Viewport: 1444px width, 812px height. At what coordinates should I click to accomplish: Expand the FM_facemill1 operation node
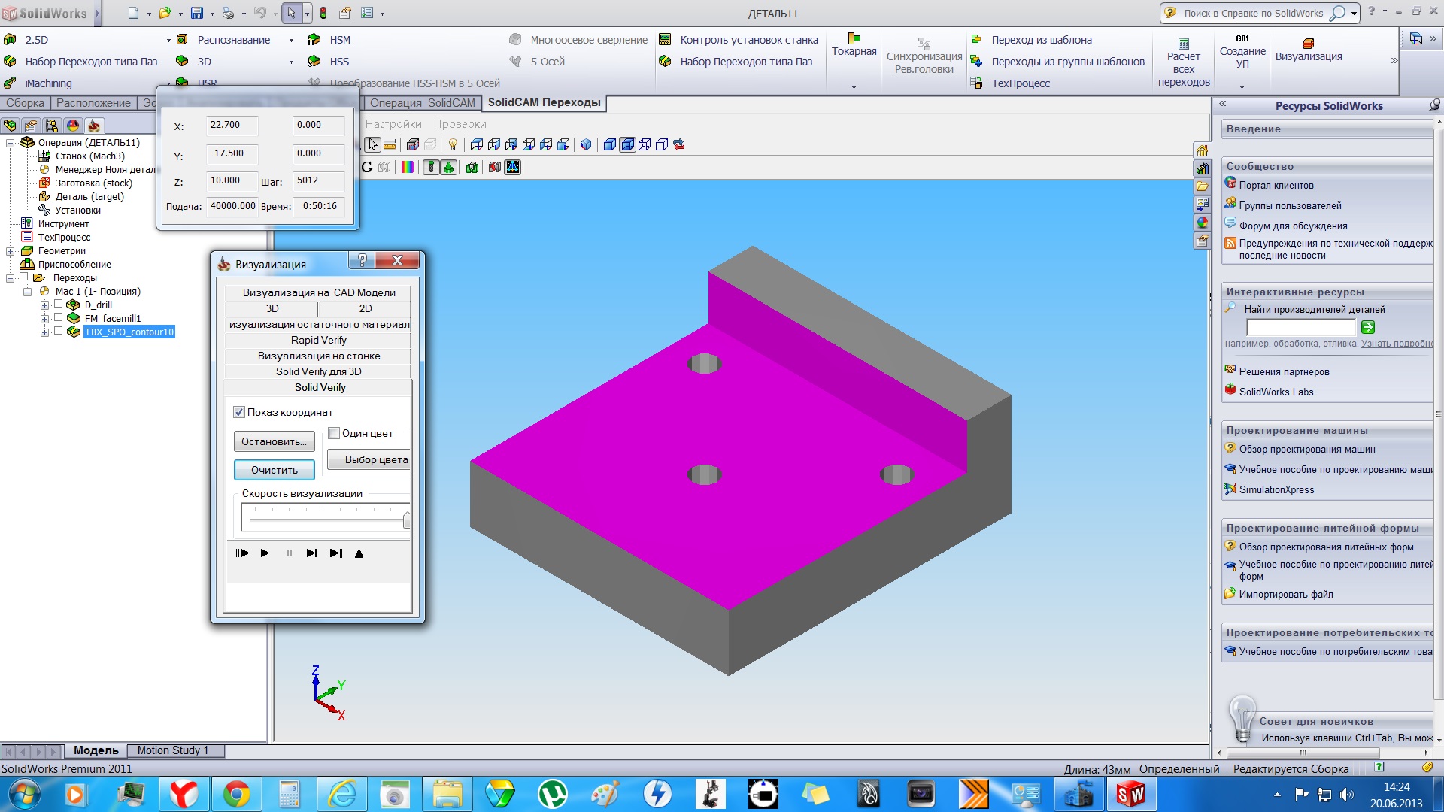point(44,319)
